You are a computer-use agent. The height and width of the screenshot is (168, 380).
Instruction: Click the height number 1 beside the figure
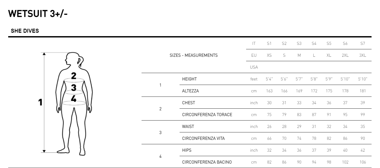tap(40, 102)
